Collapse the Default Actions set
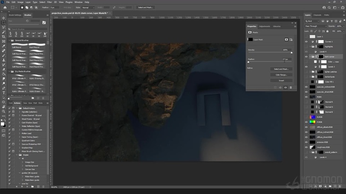346x194 pixels. (x=17, y=108)
